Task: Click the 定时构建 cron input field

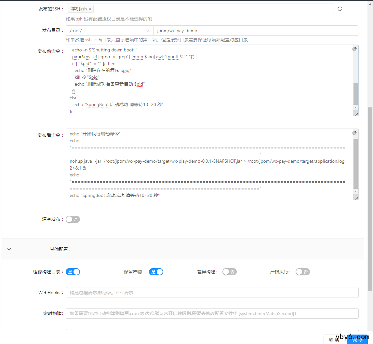Action: 212,313
